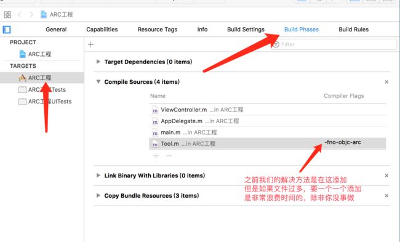The height and width of the screenshot is (242, 400).
Task: Add a new build phase with plus button
Action: coord(90,45)
